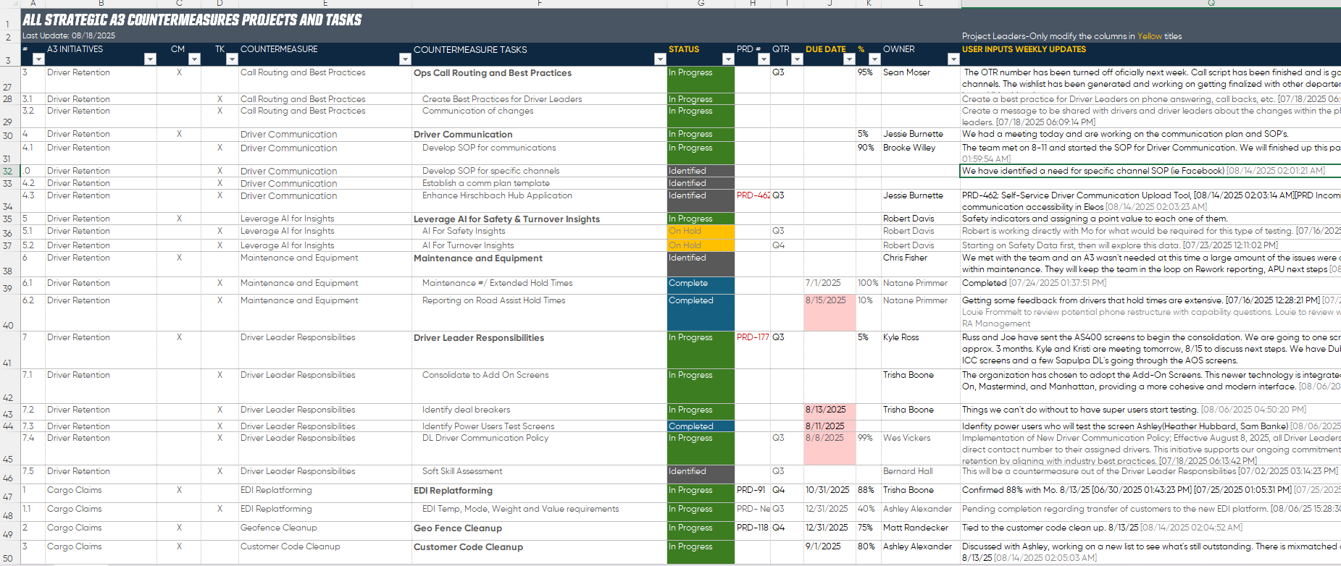Select the sheet title 'ALL STRATEGIC A3 COUNTERMEASURES' cell
Screen dimensions: 1341x566
pyautogui.click(x=192, y=20)
